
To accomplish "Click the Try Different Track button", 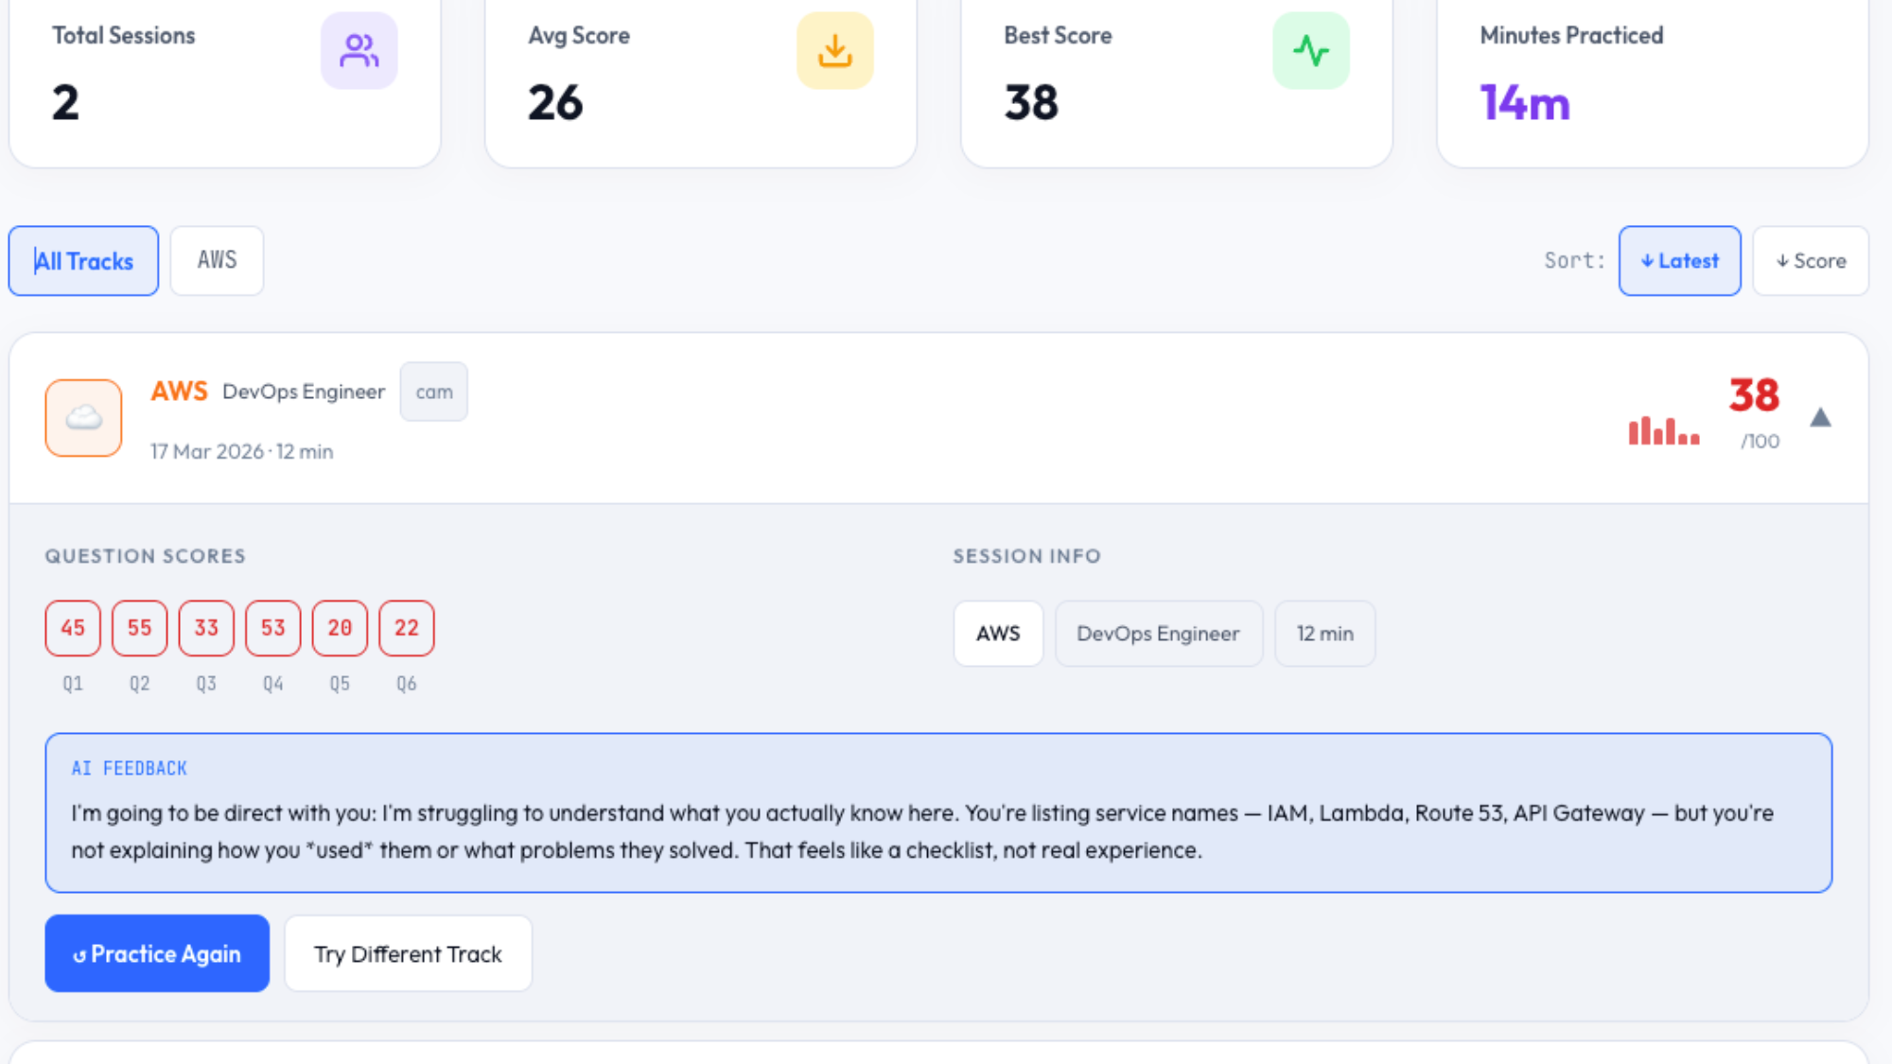I will (408, 953).
